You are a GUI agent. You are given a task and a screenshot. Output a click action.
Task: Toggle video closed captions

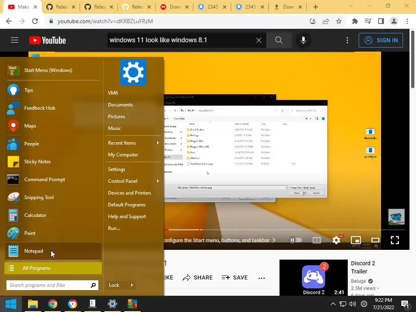[317, 240]
